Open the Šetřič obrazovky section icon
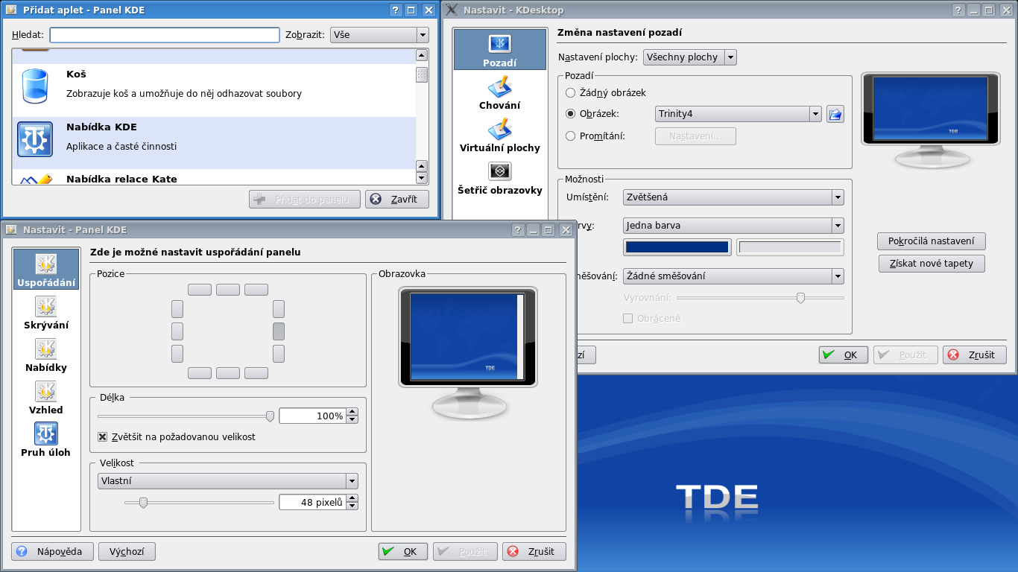 click(499, 172)
